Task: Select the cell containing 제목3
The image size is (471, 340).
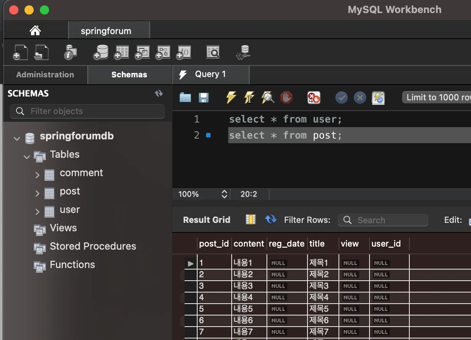Action: pyautogui.click(x=323, y=286)
